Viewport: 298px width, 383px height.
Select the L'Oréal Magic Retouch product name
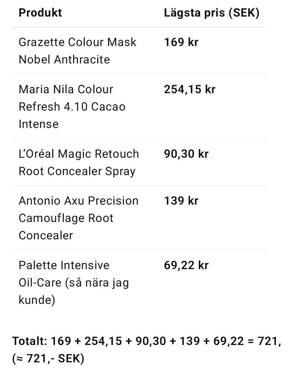[x=79, y=154]
